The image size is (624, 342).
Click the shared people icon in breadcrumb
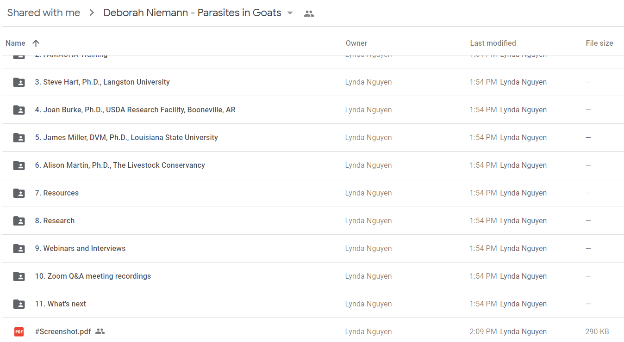click(309, 13)
